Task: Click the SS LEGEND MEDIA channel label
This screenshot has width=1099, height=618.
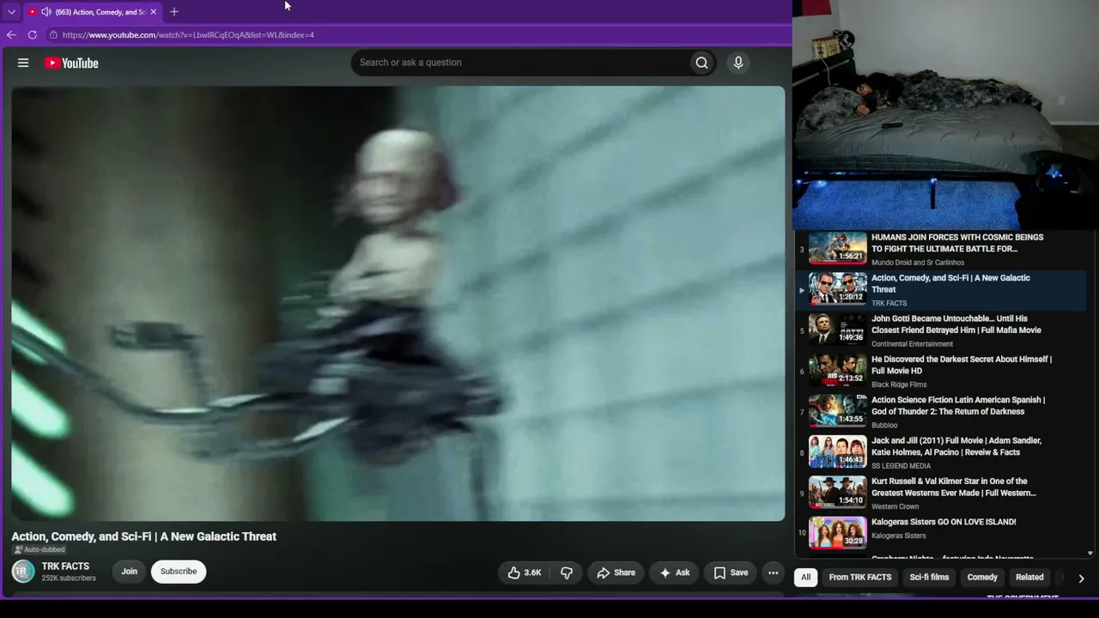Action: [901, 466]
